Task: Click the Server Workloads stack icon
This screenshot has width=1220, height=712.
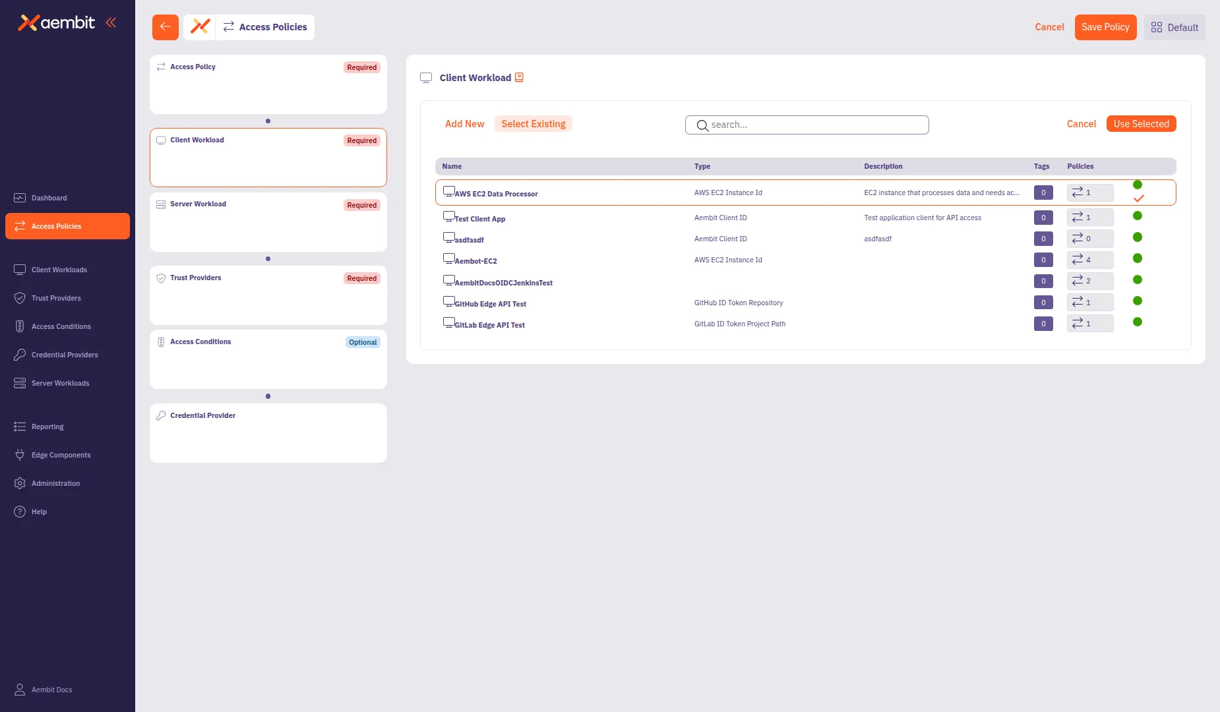Action: pos(18,382)
